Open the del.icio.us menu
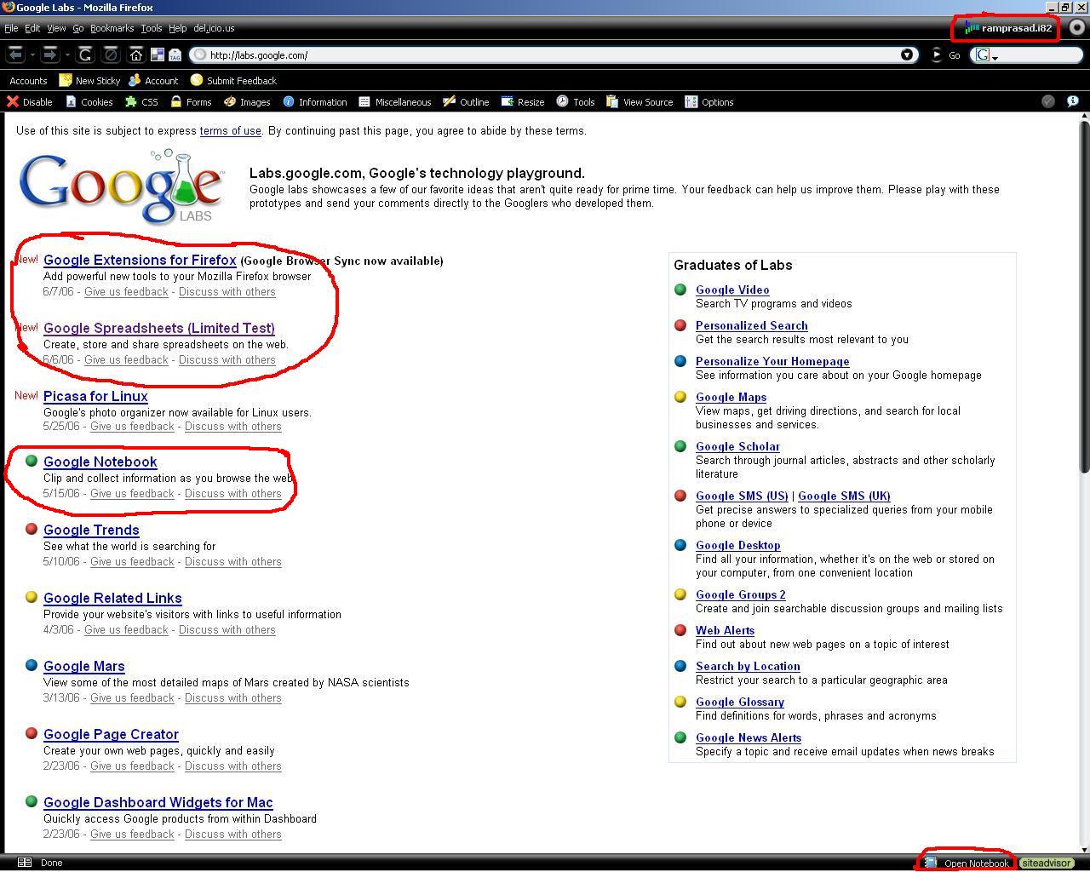Viewport: 1090px width, 872px height. 214,28
